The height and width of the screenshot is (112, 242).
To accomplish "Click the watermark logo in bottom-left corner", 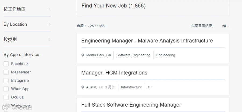I will (17, 107).
